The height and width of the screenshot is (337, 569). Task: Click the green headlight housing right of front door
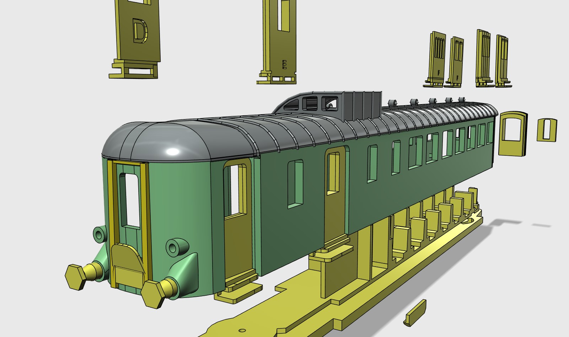[177, 246]
